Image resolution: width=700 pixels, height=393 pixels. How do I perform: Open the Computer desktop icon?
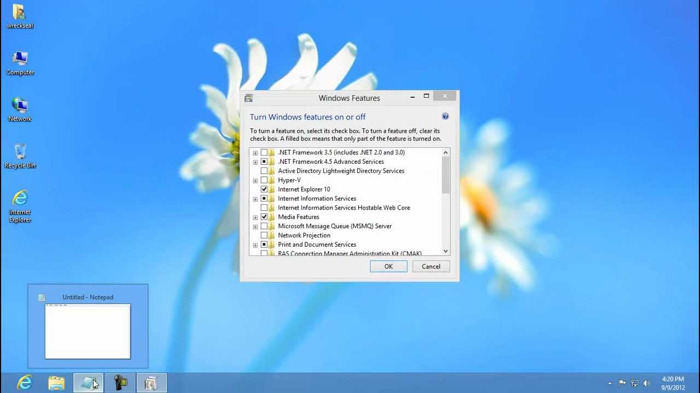pos(20,63)
